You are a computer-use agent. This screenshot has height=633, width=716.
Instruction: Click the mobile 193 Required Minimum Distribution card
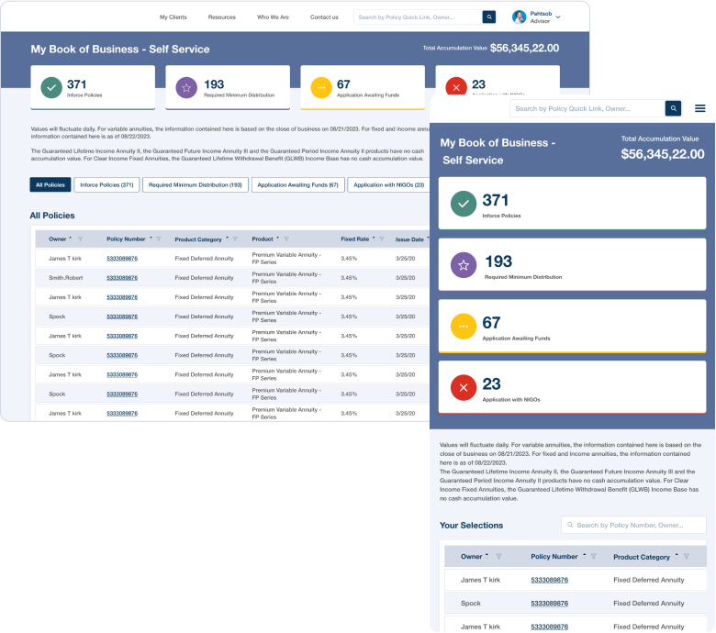572,265
